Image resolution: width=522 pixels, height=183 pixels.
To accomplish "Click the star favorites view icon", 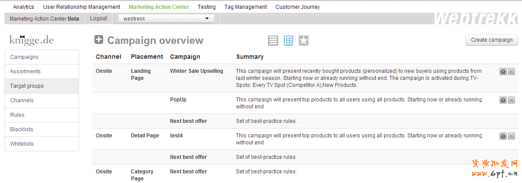I will pyautogui.click(x=304, y=41).
